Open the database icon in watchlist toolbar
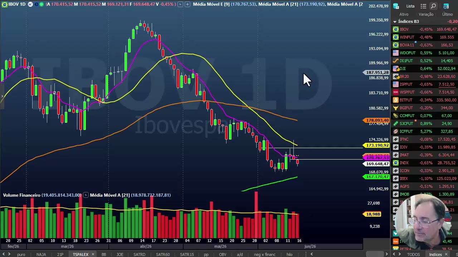 tap(396, 6)
